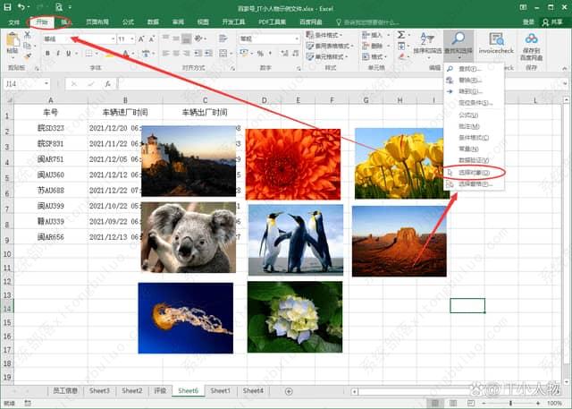Click the Share (共享) button
Screen dimensions: 572x409
coord(557,21)
